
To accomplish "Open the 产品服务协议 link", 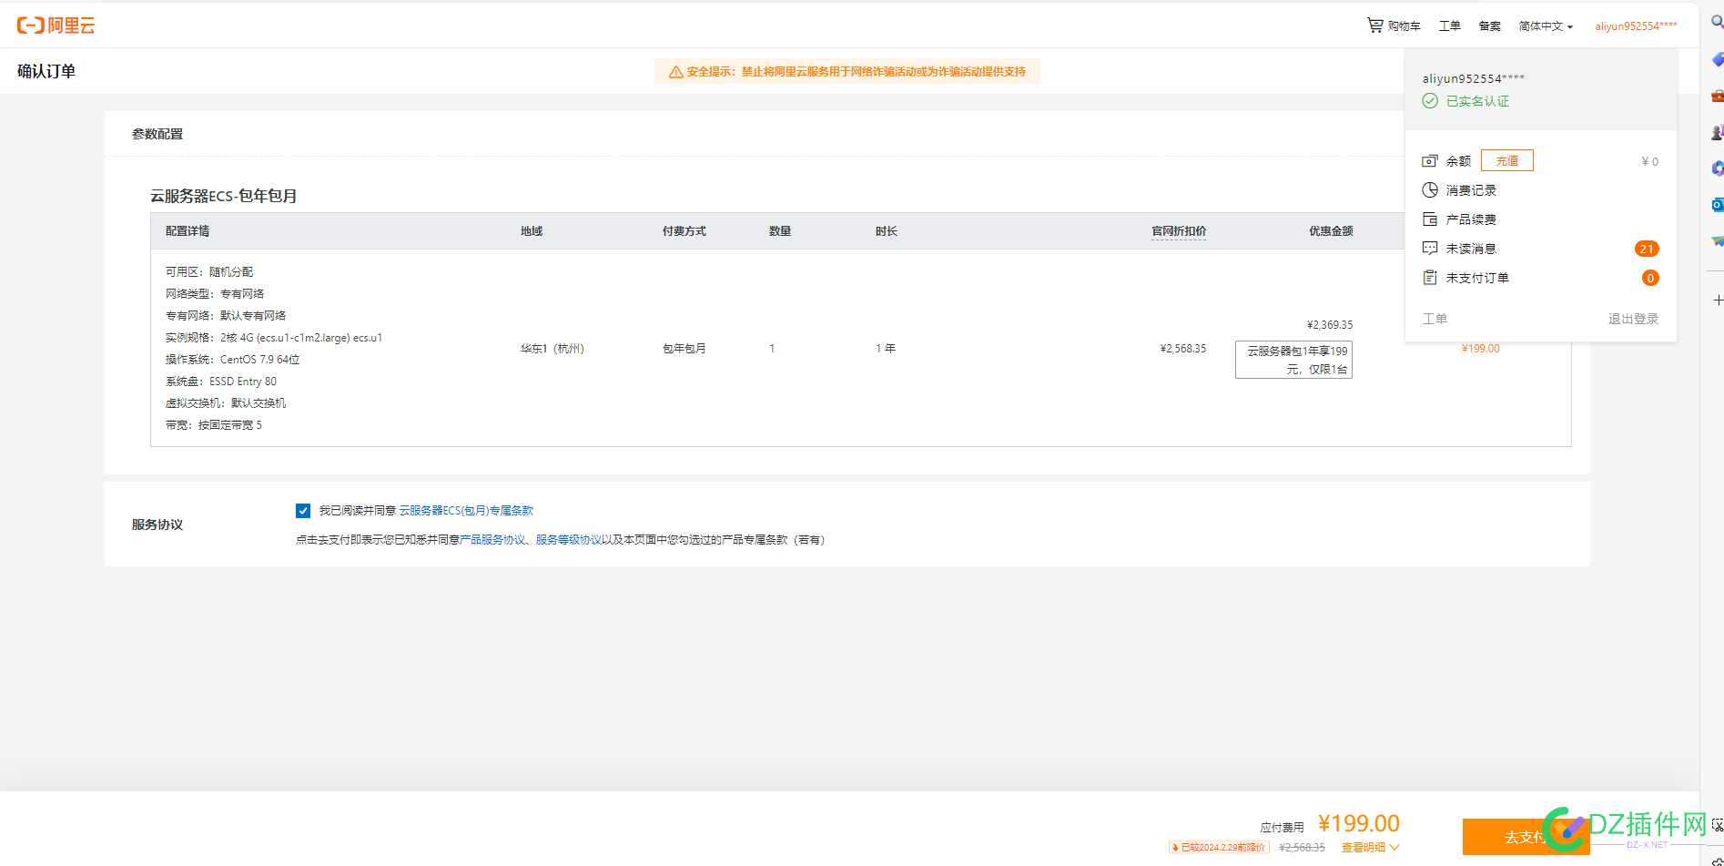I will tap(492, 540).
